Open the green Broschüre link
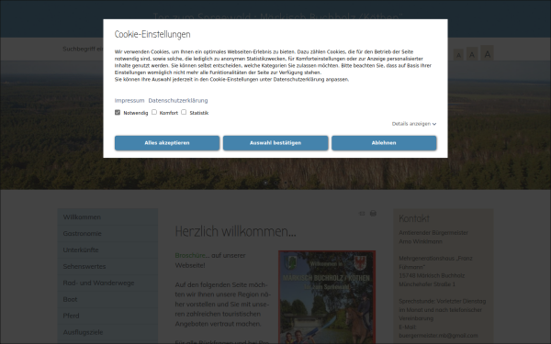The height and width of the screenshot is (344, 551). pyautogui.click(x=190, y=256)
